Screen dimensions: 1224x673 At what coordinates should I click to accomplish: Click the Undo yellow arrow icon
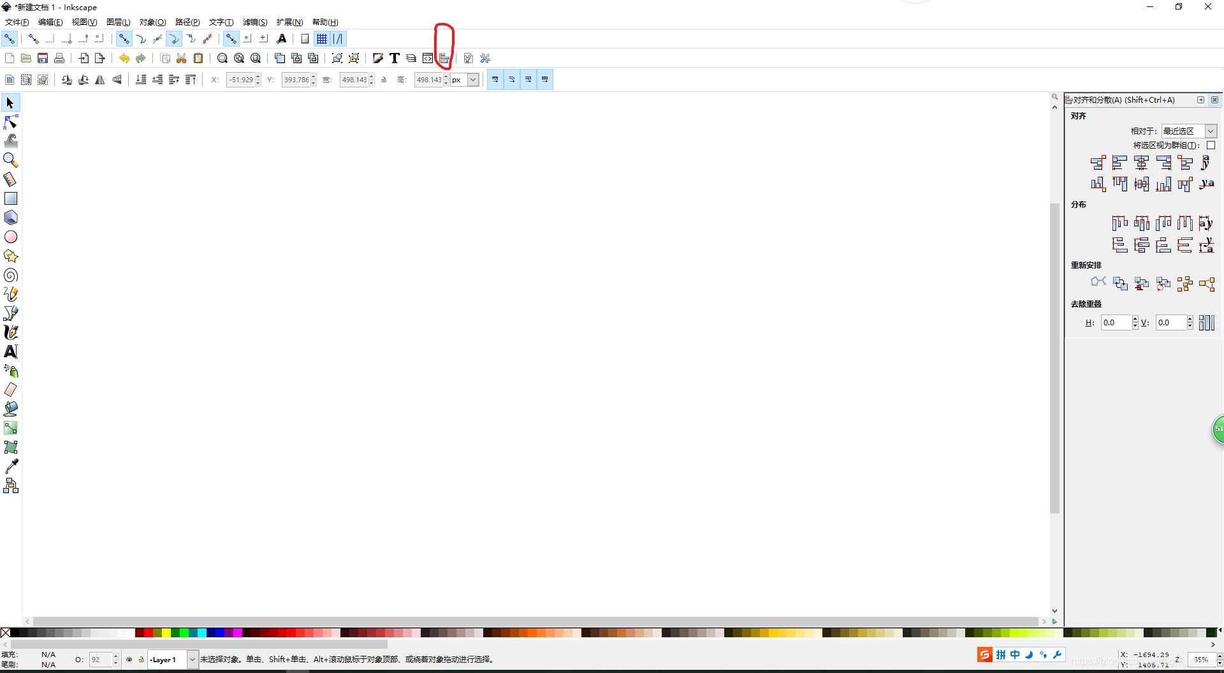(x=124, y=58)
